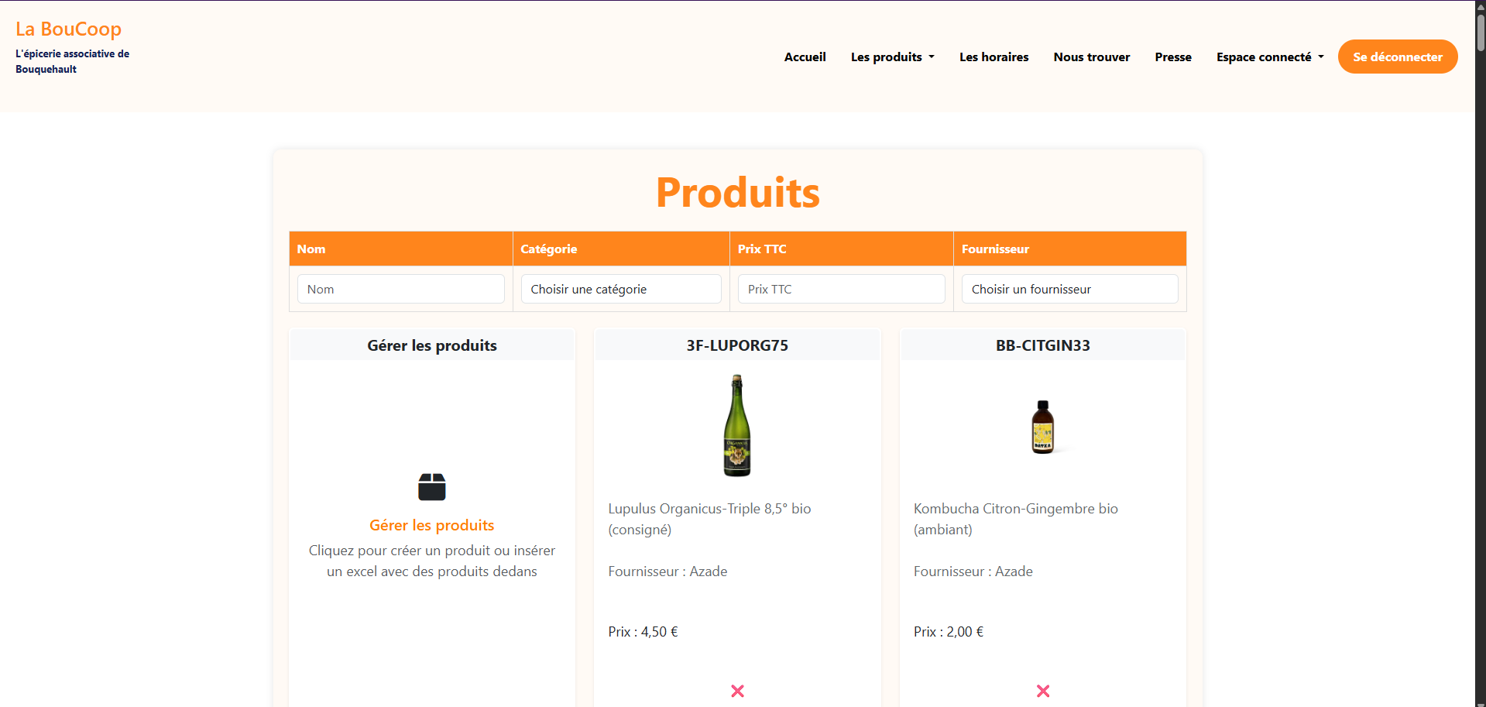This screenshot has width=1486, height=707.
Task: Open the Les horaires page
Action: coord(994,57)
